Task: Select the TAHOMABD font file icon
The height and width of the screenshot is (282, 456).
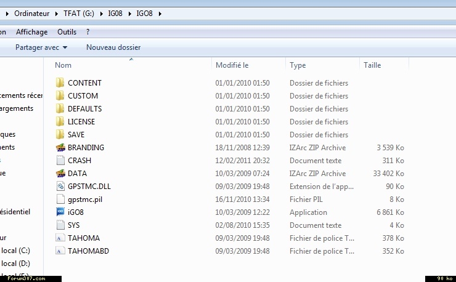Action: (x=60, y=251)
